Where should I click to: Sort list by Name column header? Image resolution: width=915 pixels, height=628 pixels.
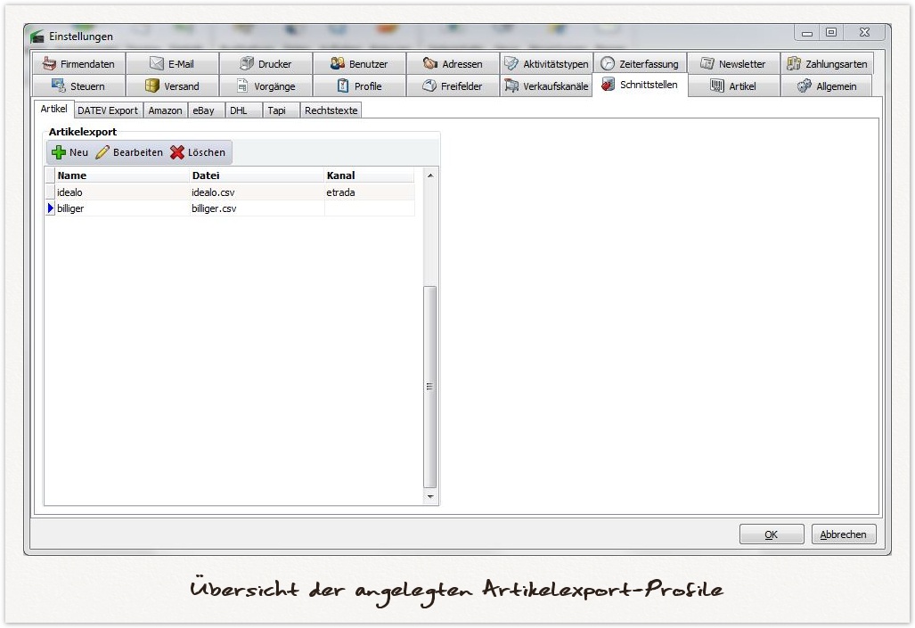point(122,175)
